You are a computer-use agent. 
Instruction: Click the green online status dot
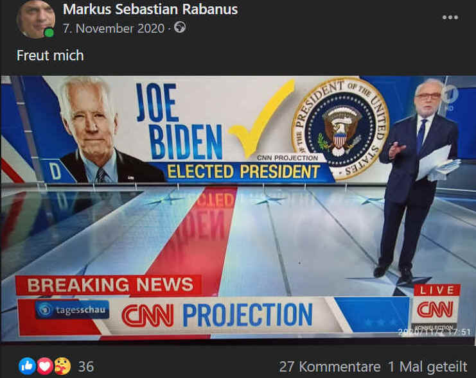(x=49, y=33)
